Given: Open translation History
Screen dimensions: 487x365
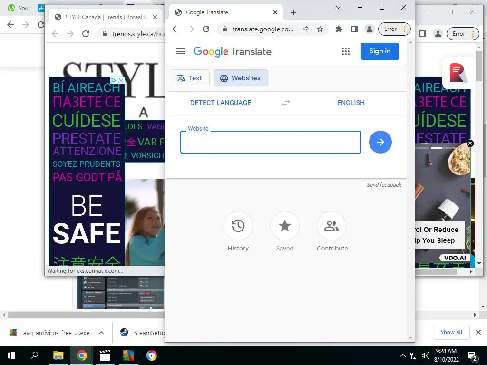Looking at the screenshot, I should [x=238, y=231].
